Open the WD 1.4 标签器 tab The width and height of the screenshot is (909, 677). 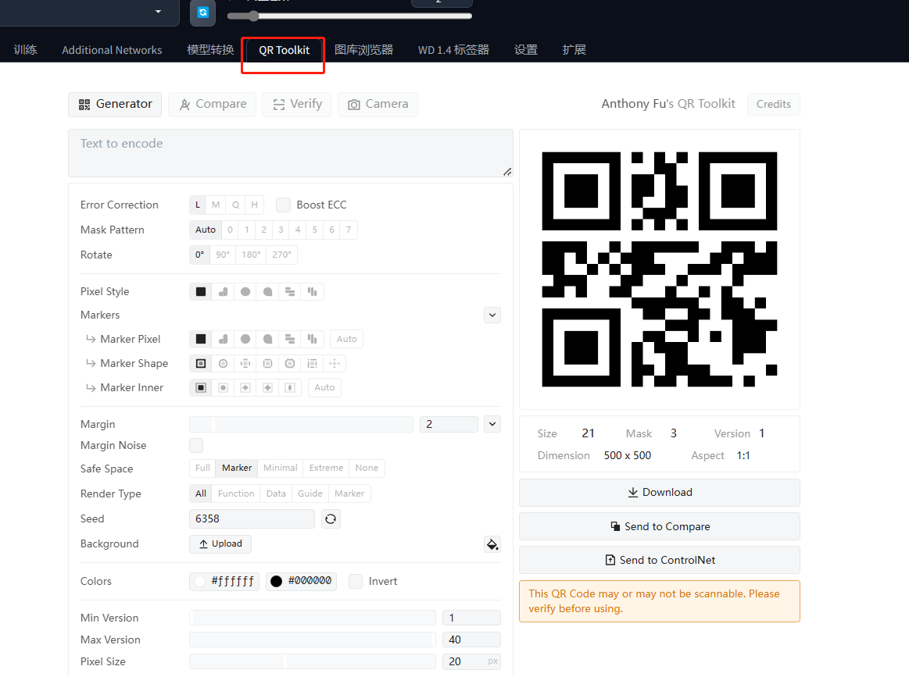click(453, 51)
